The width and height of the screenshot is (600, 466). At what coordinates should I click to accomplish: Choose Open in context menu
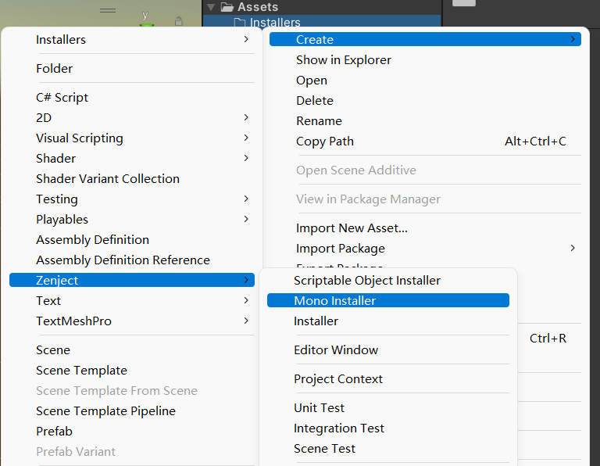tap(425, 80)
